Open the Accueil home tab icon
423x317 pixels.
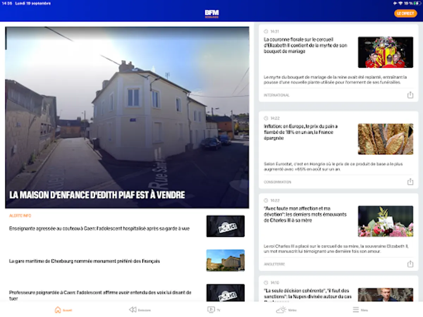click(58, 310)
